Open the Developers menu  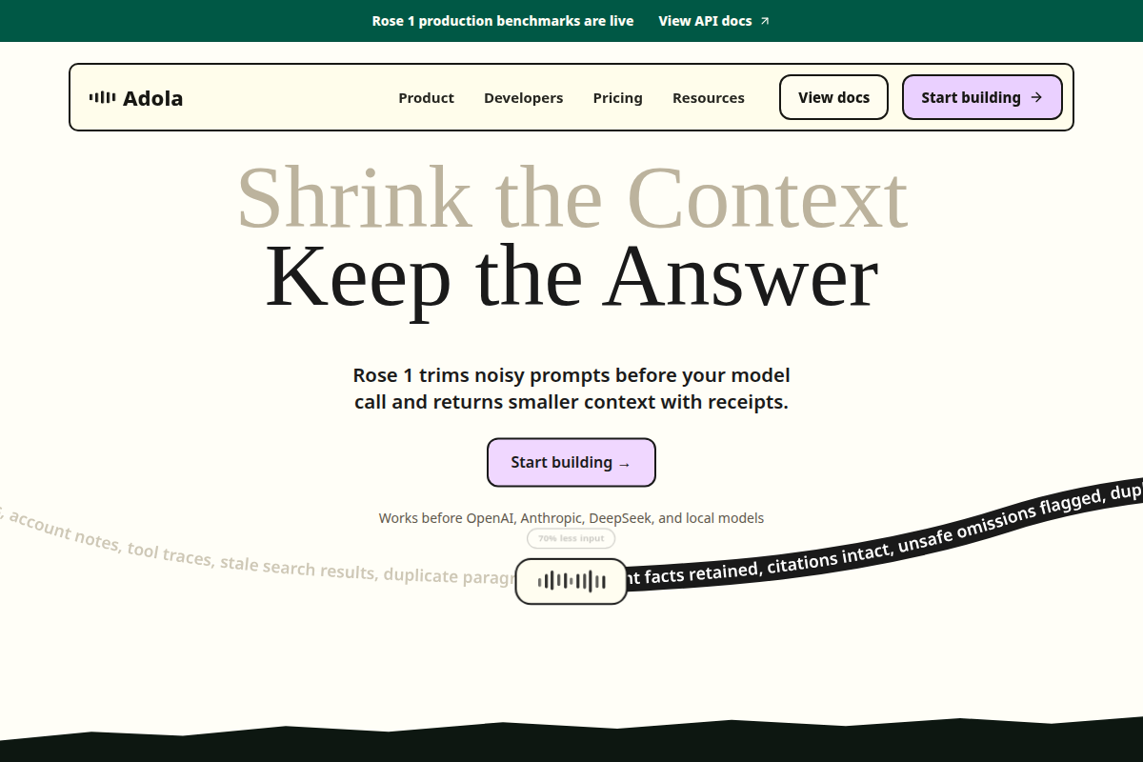click(x=523, y=98)
